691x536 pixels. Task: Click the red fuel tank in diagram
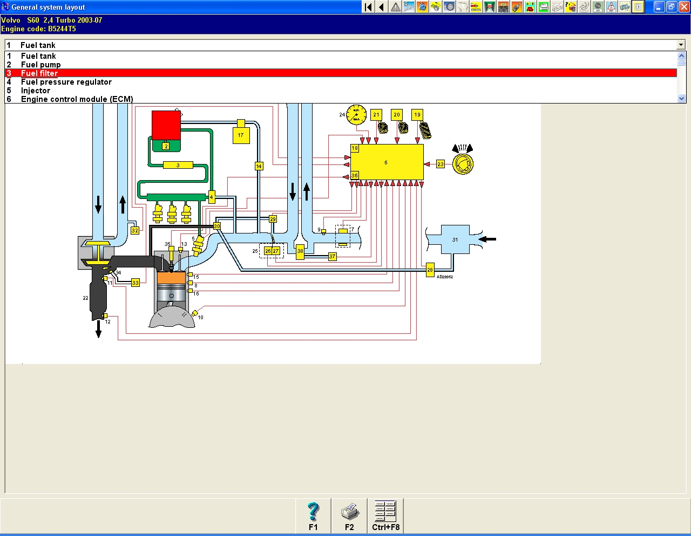(x=166, y=125)
